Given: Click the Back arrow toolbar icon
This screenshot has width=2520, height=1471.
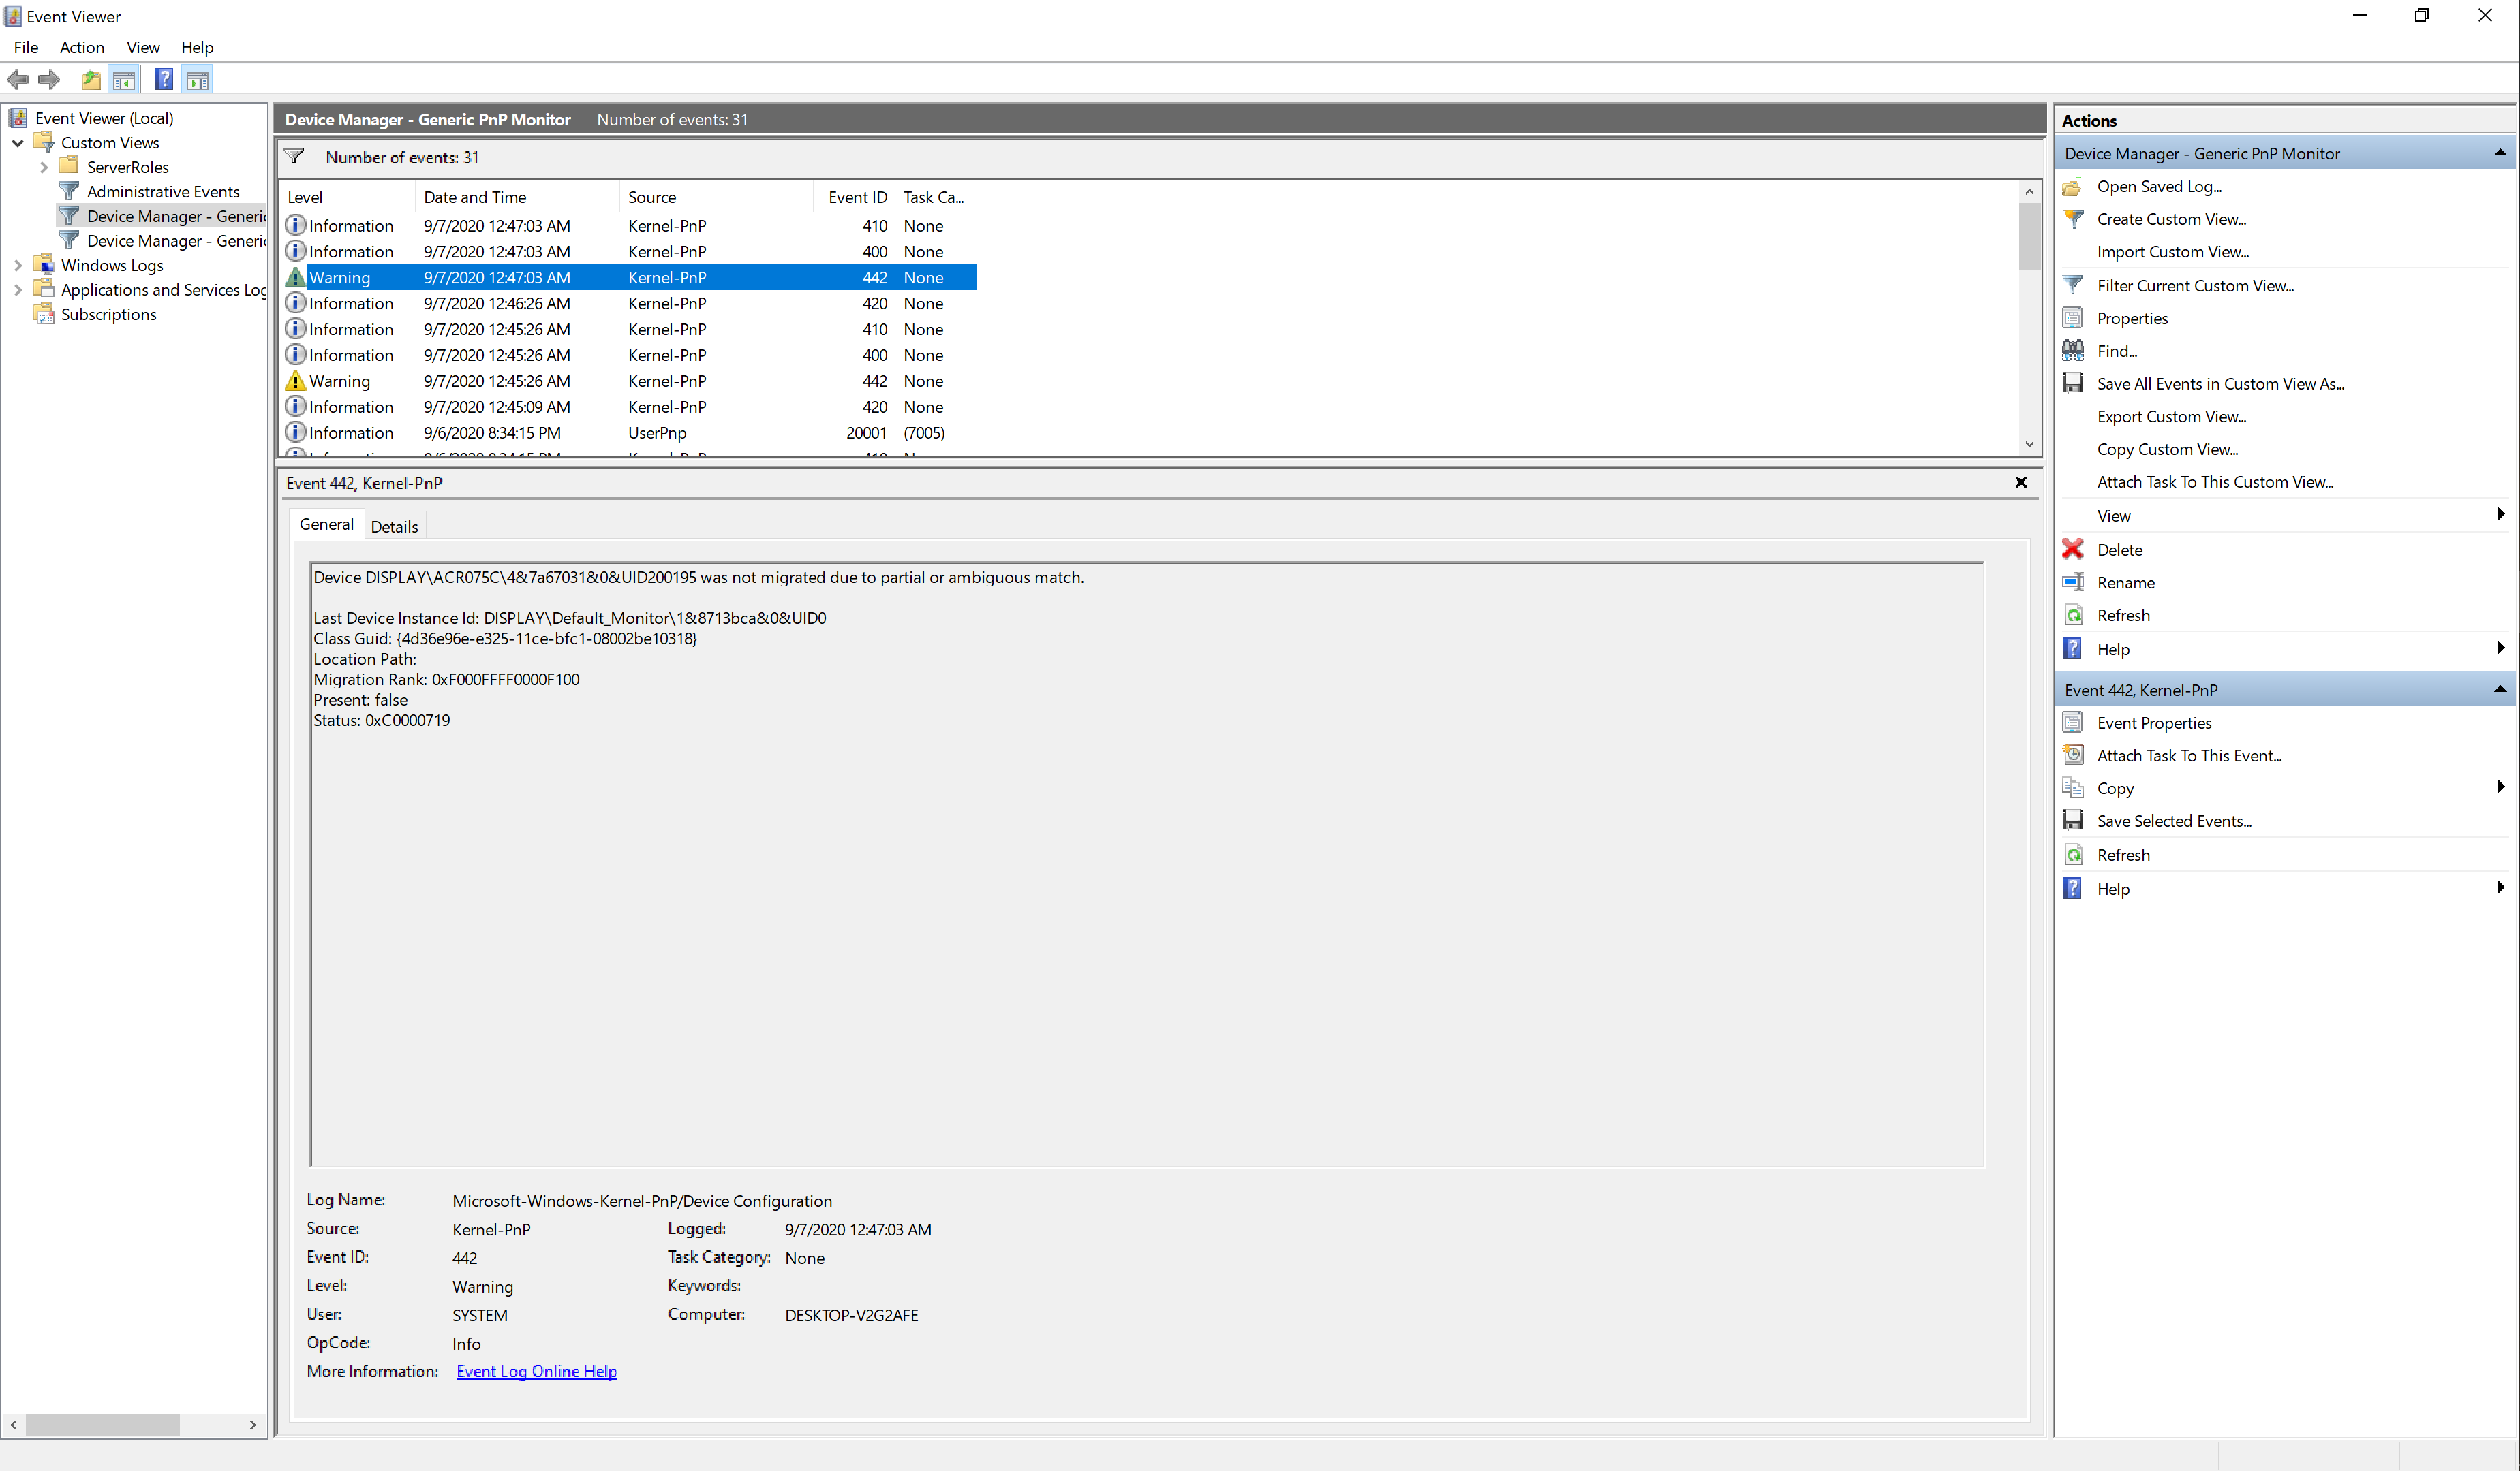Looking at the screenshot, I should [18, 79].
